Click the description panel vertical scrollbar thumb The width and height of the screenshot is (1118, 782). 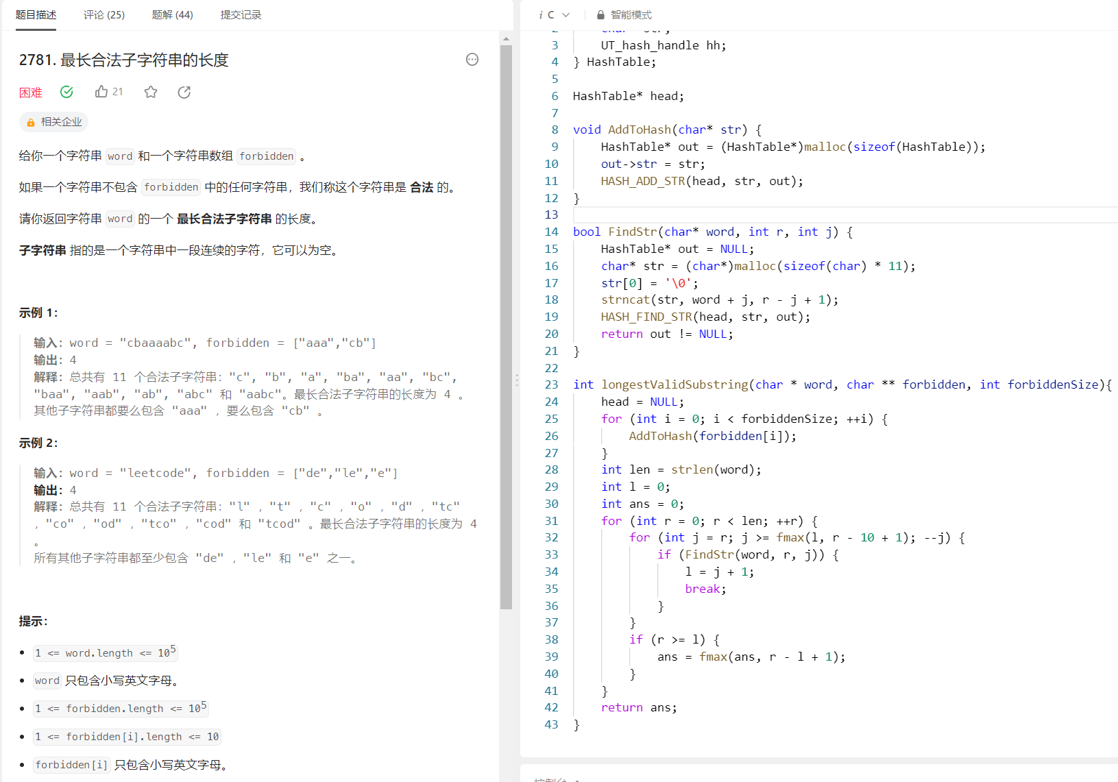[506, 327]
